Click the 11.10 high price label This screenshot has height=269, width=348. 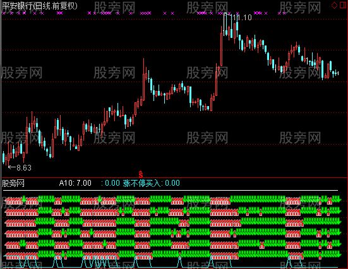[x=241, y=17]
